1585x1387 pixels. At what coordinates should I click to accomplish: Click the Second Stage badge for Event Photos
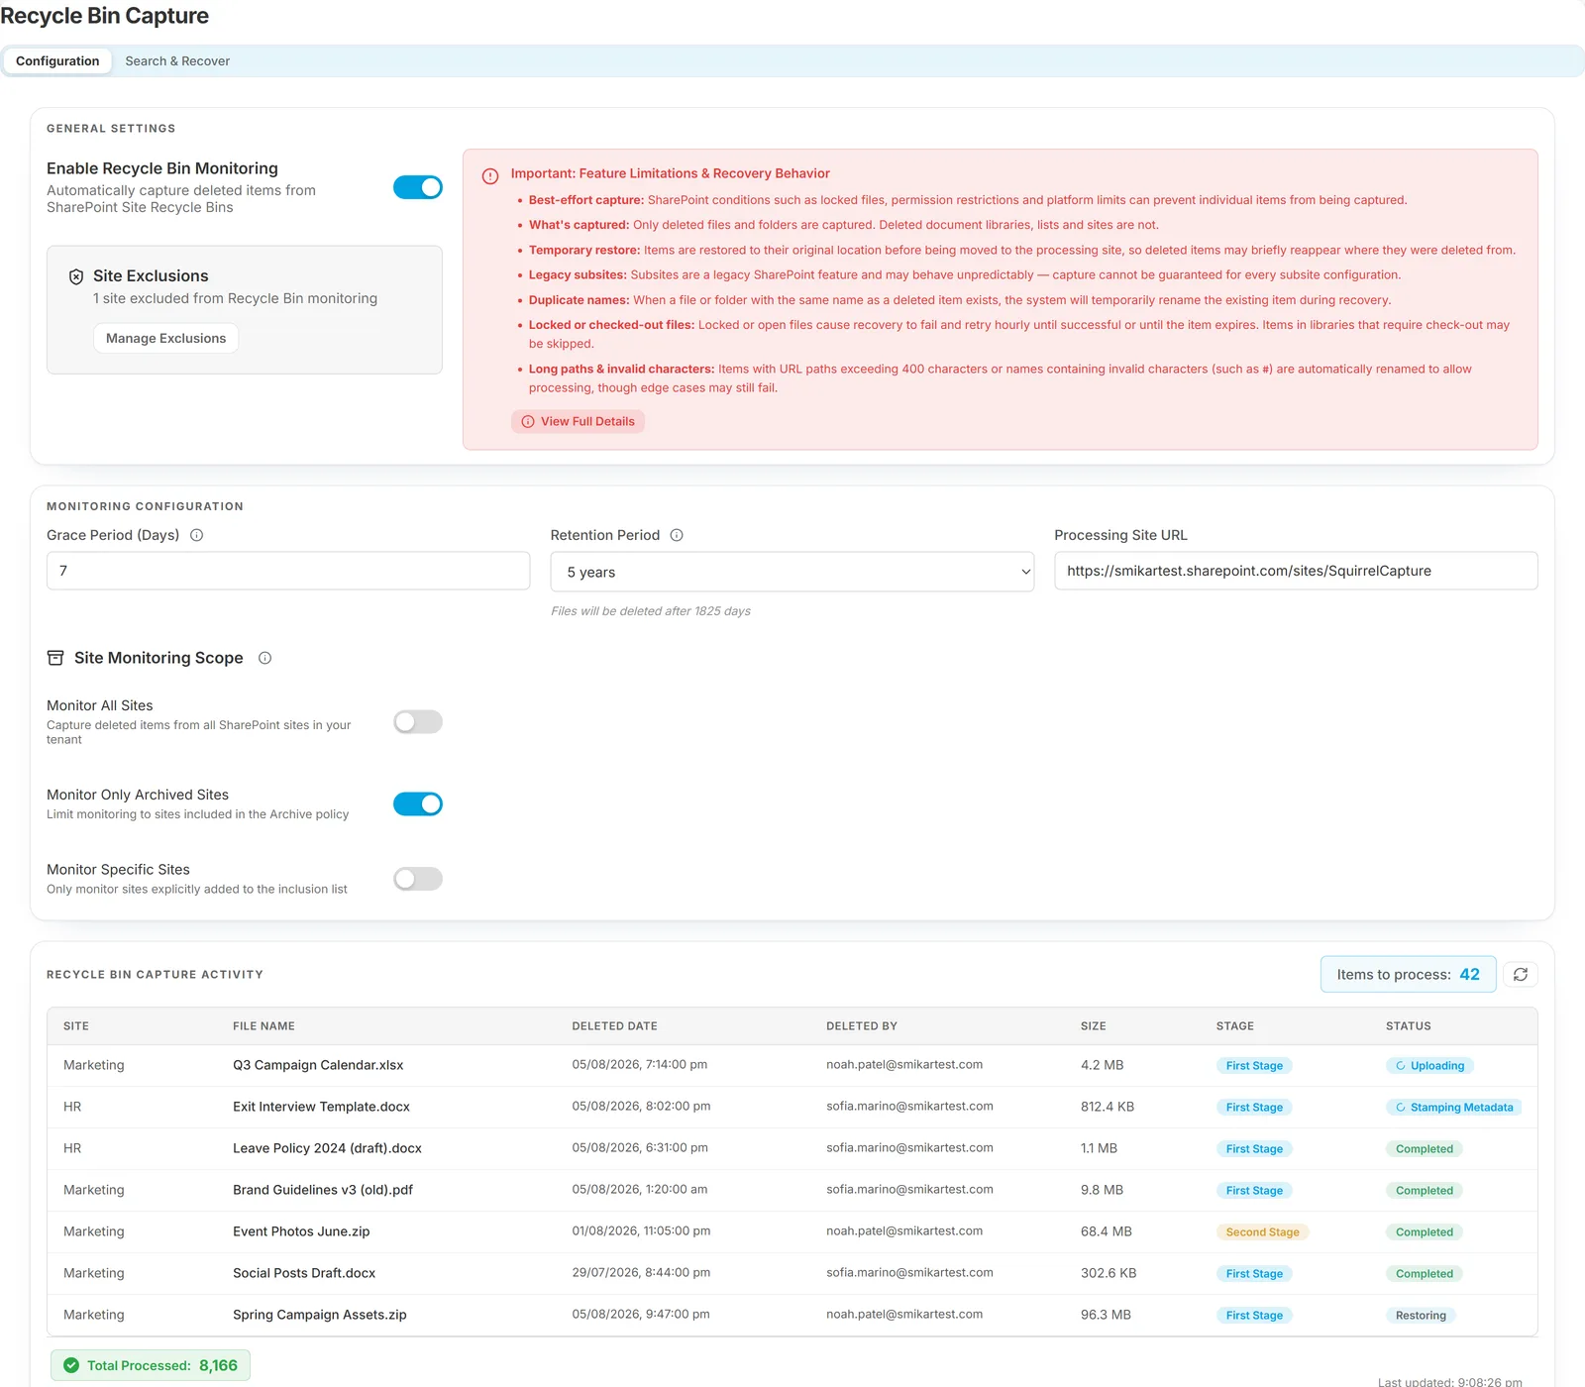coord(1262,1232)
